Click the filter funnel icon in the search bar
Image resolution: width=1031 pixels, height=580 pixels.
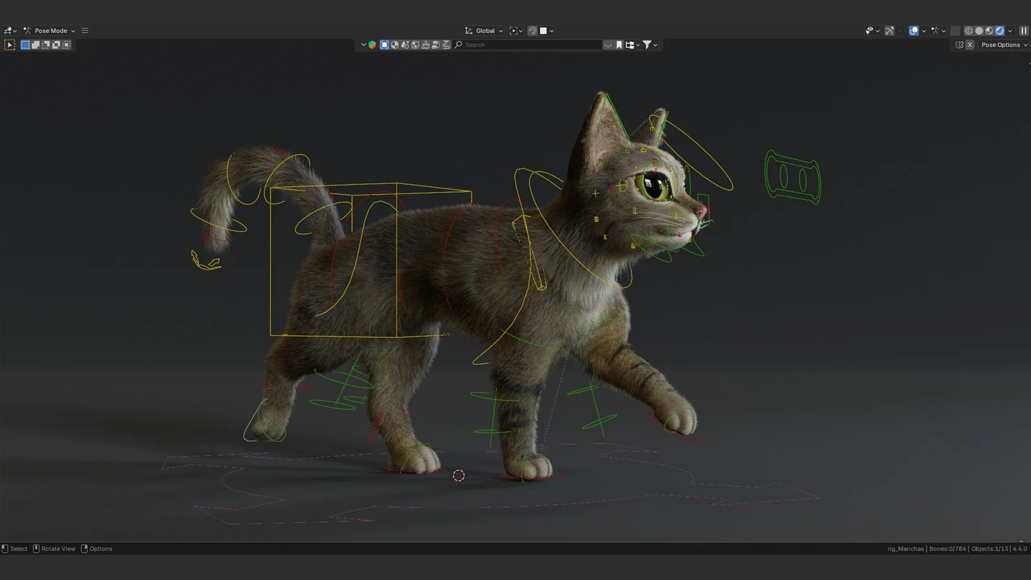[647, 44]
